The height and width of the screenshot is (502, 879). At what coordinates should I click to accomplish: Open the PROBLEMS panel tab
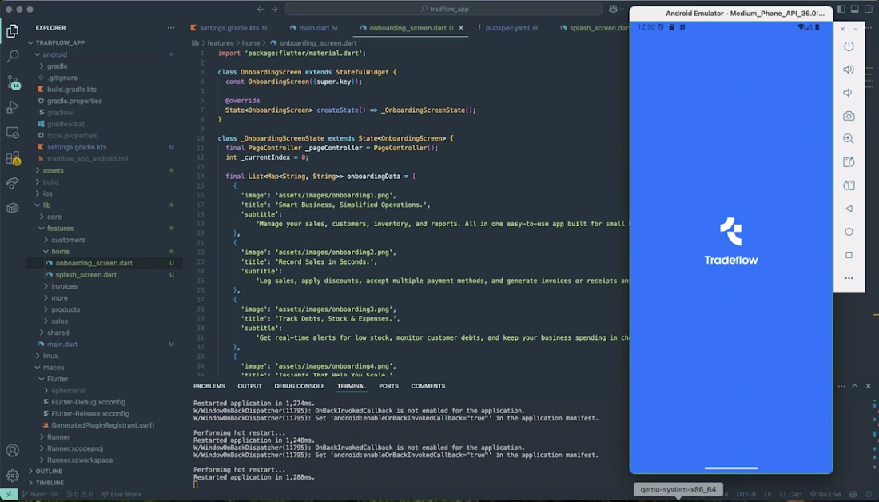tap(209, 386)
